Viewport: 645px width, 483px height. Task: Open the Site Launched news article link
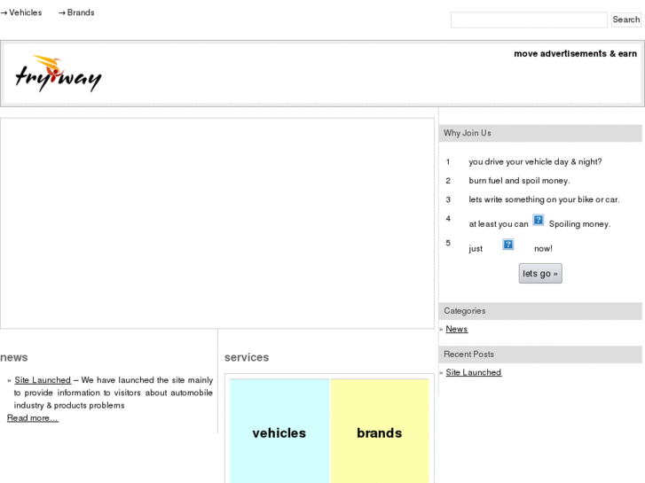(43, 380)
